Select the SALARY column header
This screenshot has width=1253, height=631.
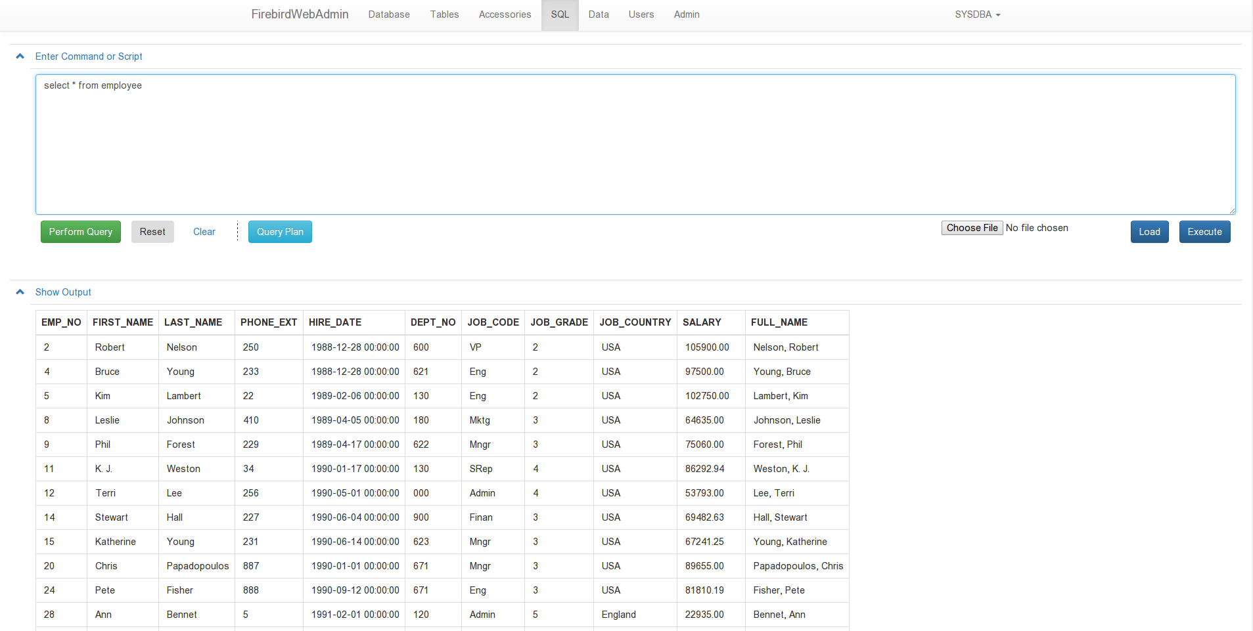702,322
